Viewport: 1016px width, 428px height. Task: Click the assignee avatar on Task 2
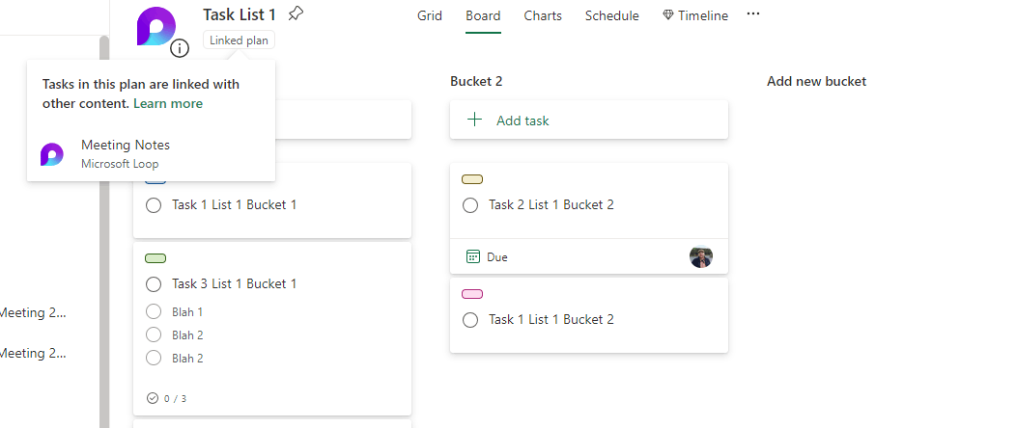[x=701, y=257]
